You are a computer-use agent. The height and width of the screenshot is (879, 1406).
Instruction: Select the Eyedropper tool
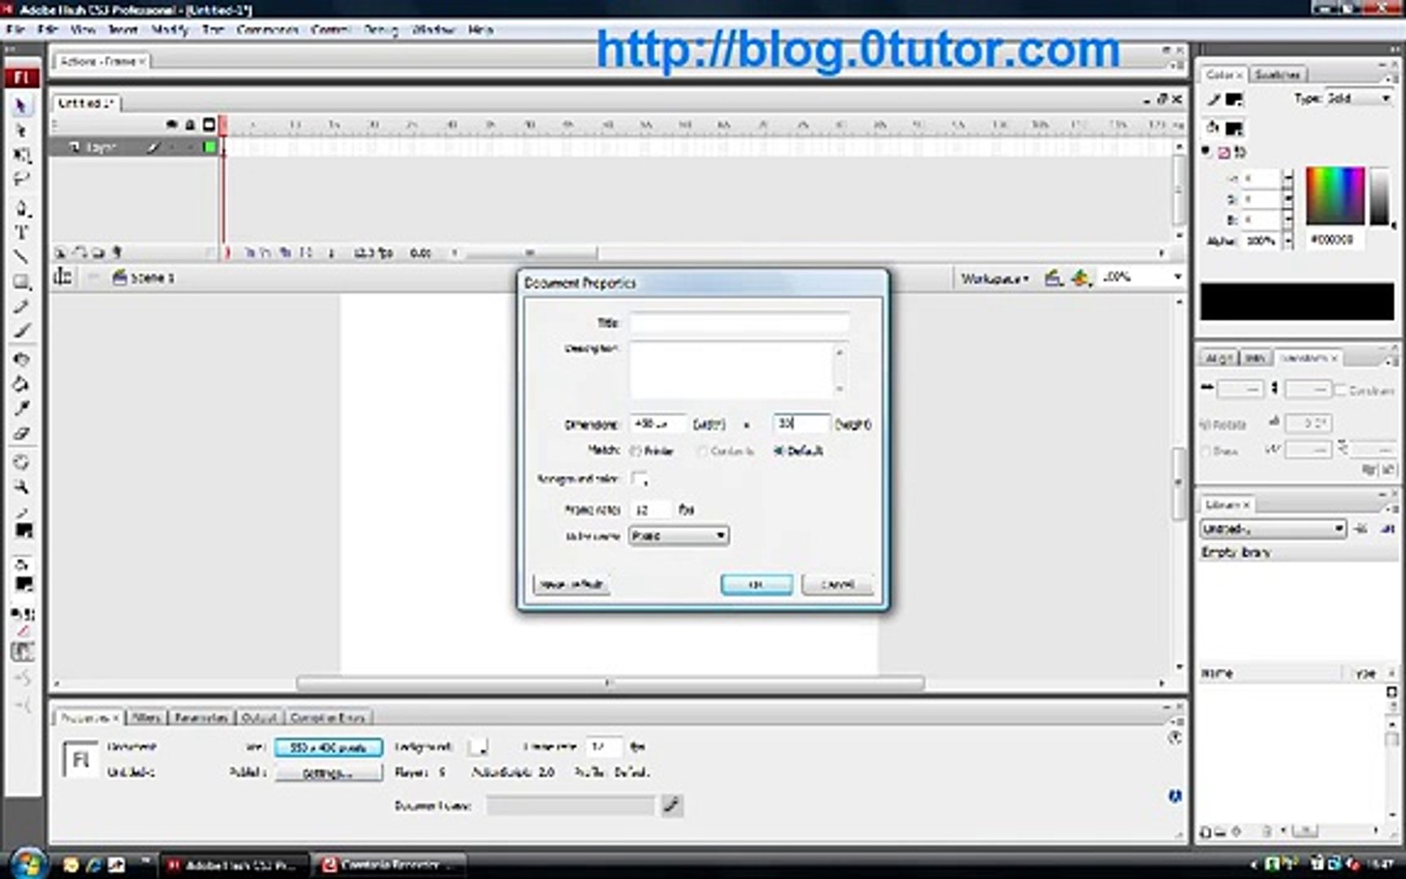coord(21,408)
